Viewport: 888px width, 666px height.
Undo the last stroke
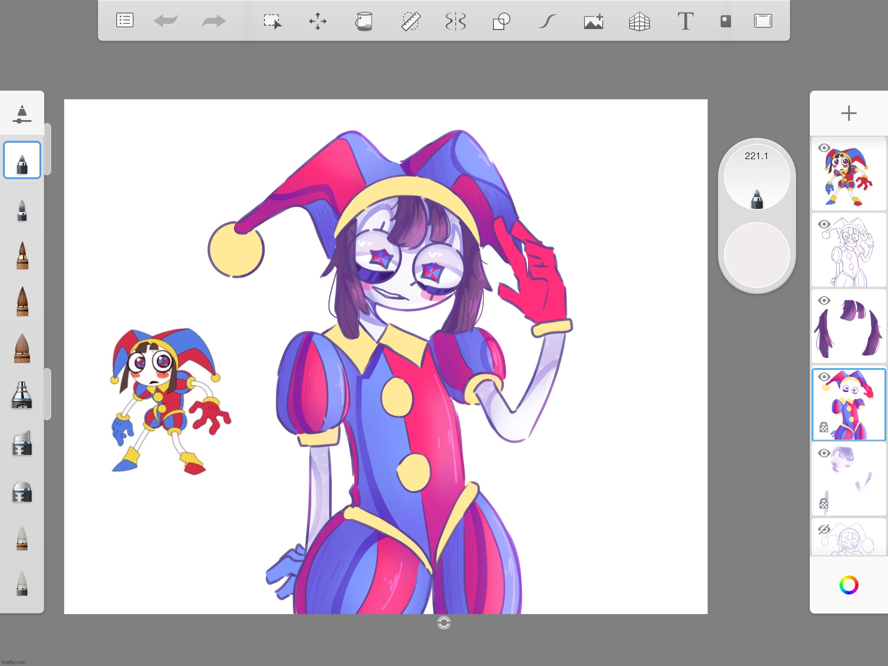point(166,21)
